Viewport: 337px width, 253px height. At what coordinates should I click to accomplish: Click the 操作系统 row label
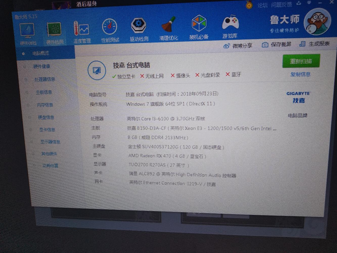click(98, 104)
